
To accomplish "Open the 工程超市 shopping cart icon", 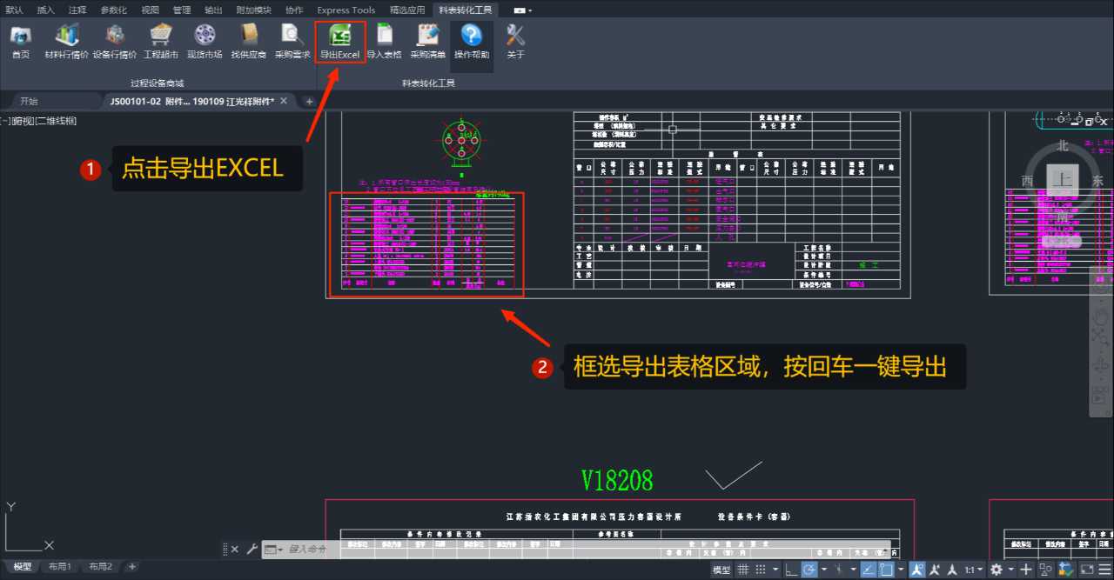I will (x=160, y=35).
